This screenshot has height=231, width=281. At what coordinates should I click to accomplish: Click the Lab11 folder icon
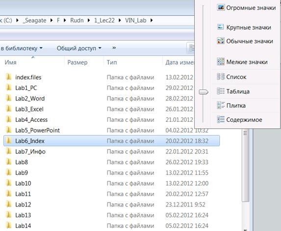pyautogui.click(x=8, y=194)
